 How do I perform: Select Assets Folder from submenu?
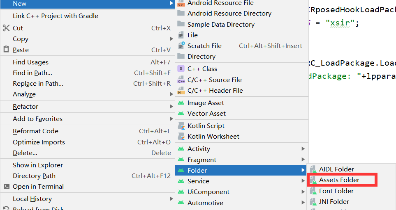coord(339,180)
